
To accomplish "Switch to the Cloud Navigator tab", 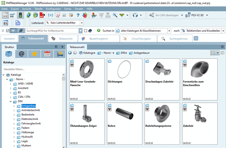I will point(138,39).
